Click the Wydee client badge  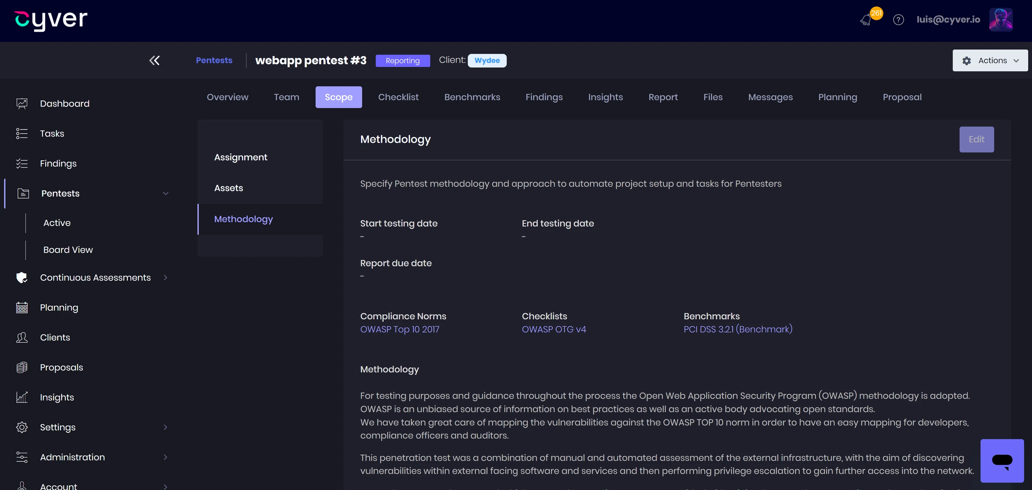(x=487, y=60)
